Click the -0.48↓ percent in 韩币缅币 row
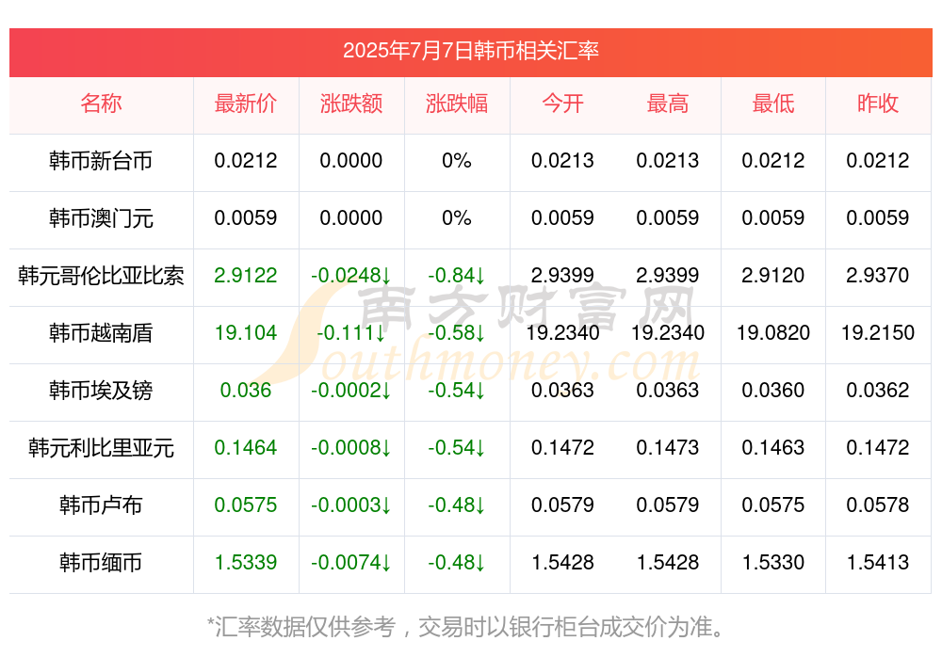 click(x=457, y=563)
